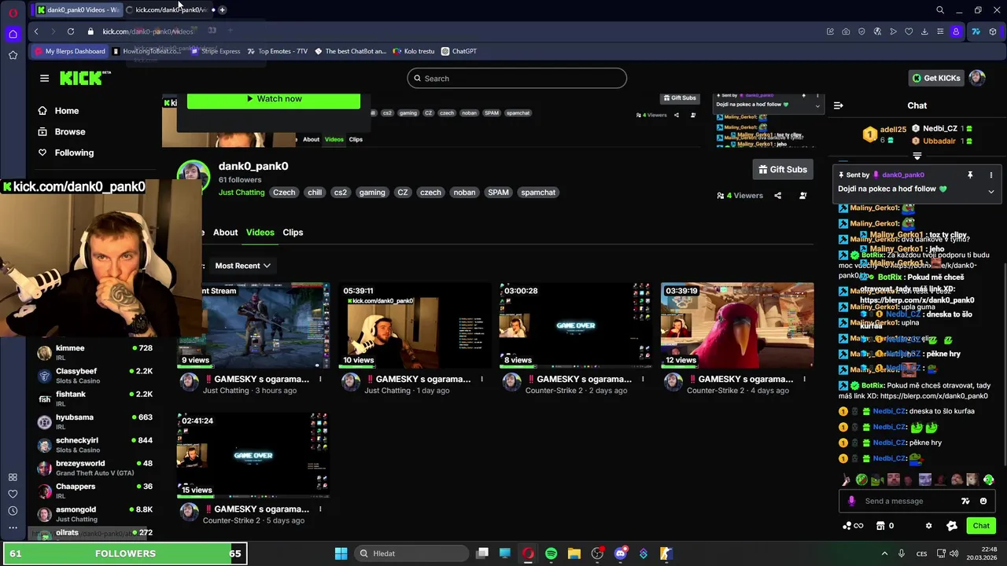
Task: Open options for the 12 views video
Action: click(804, 379)
